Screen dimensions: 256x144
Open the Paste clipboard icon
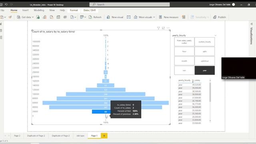tap(2, 17)
